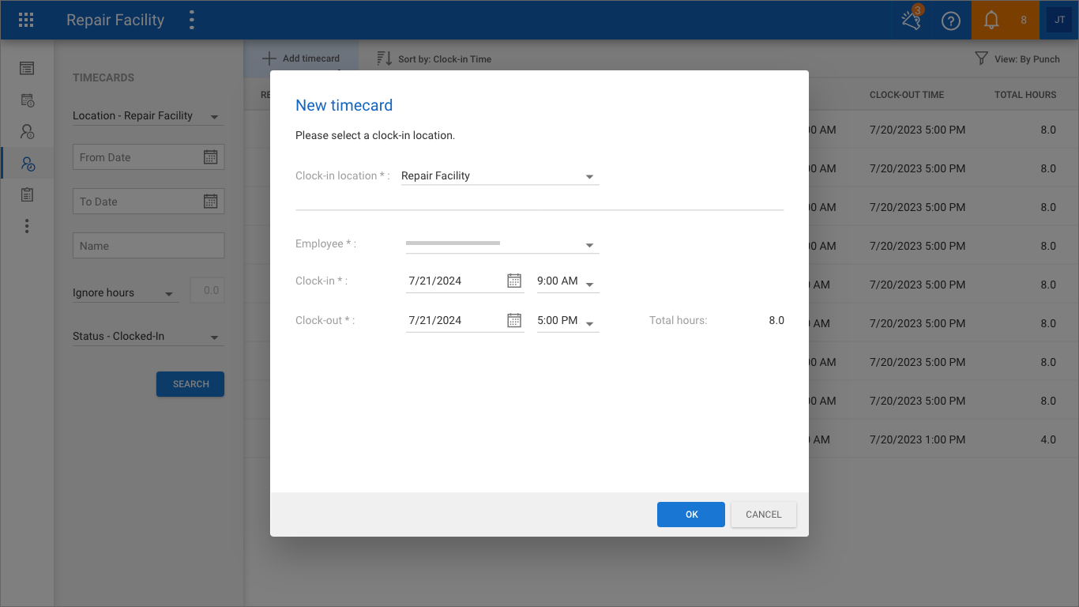Expand the 5:00 PM clock-out time dropdown

(589, 324)
